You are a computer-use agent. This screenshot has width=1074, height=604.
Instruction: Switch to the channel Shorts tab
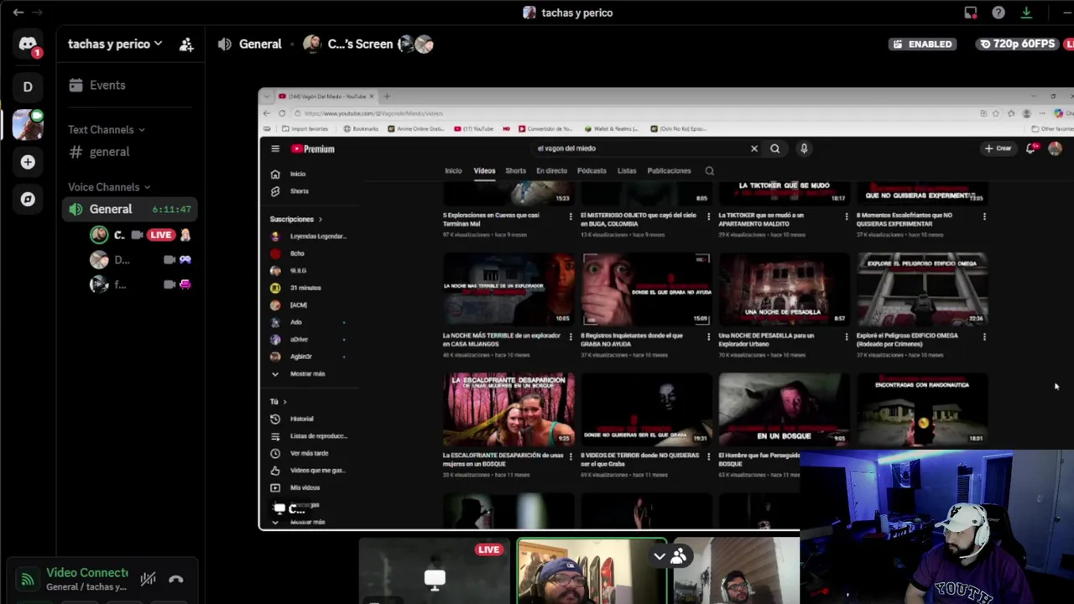tap(515, 171)
